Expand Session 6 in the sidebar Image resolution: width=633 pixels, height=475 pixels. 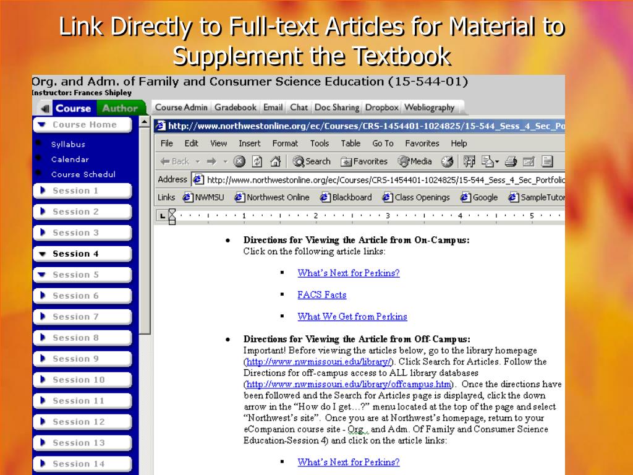click(82, 296)
